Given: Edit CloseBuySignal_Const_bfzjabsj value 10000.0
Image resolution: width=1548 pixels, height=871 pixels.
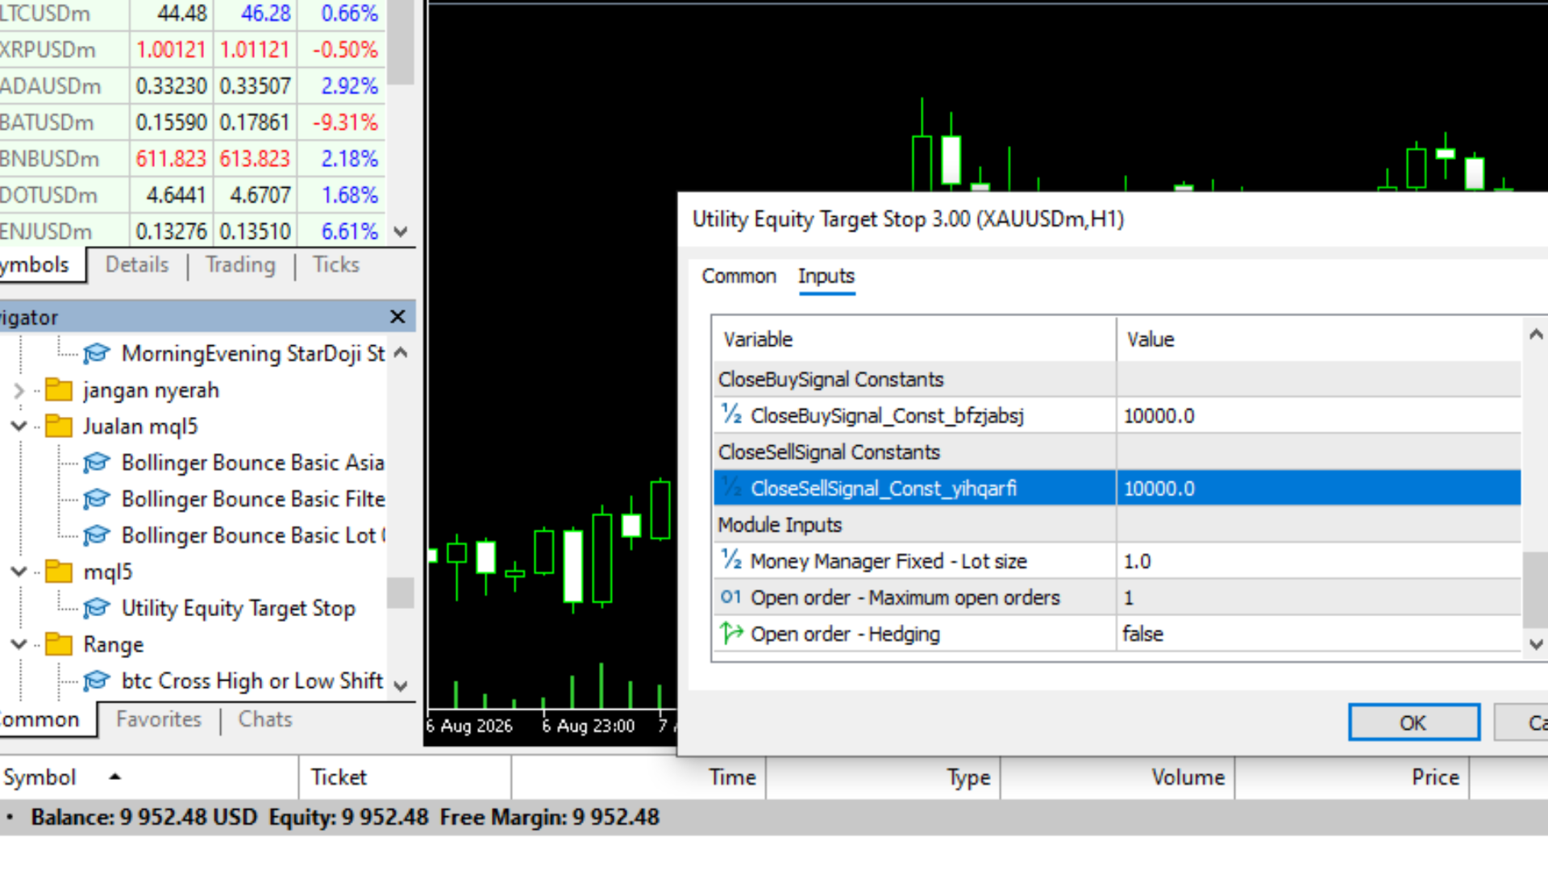Looking at the screenshot, I should 1319,415.
